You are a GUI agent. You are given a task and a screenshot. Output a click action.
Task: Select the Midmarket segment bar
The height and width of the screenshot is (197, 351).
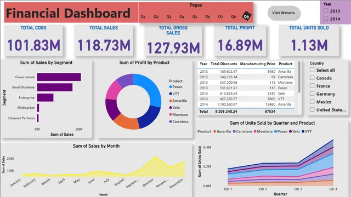[x=38, y=108]
